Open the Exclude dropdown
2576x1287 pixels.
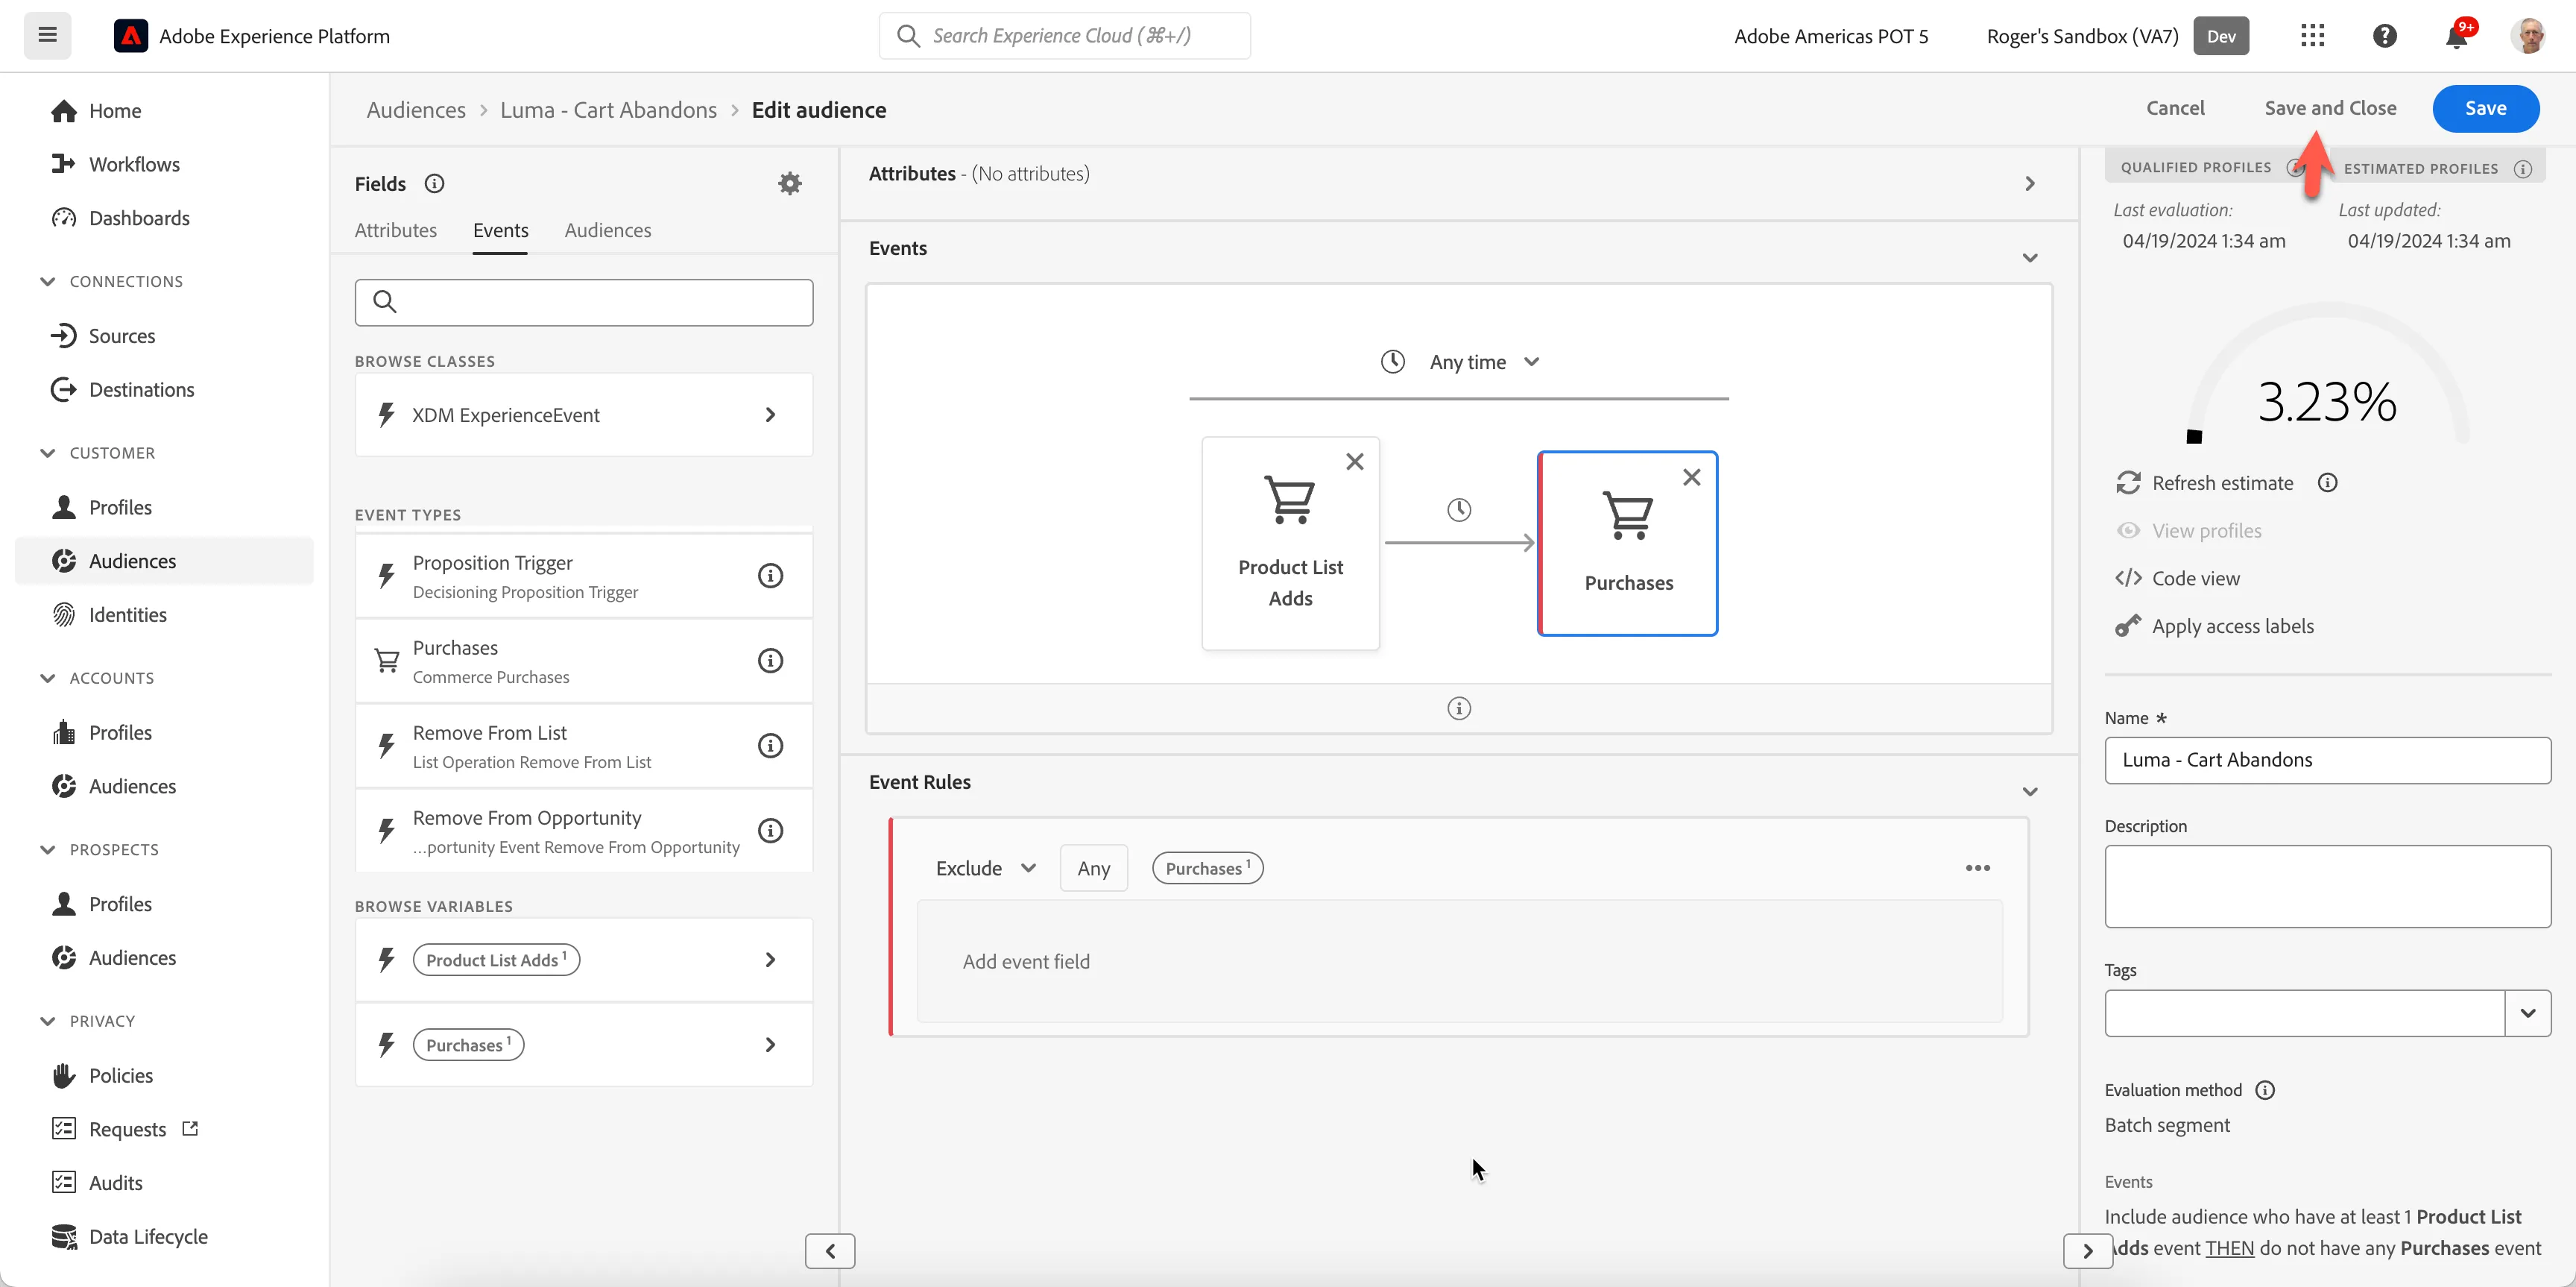click(x=985, y=868)
